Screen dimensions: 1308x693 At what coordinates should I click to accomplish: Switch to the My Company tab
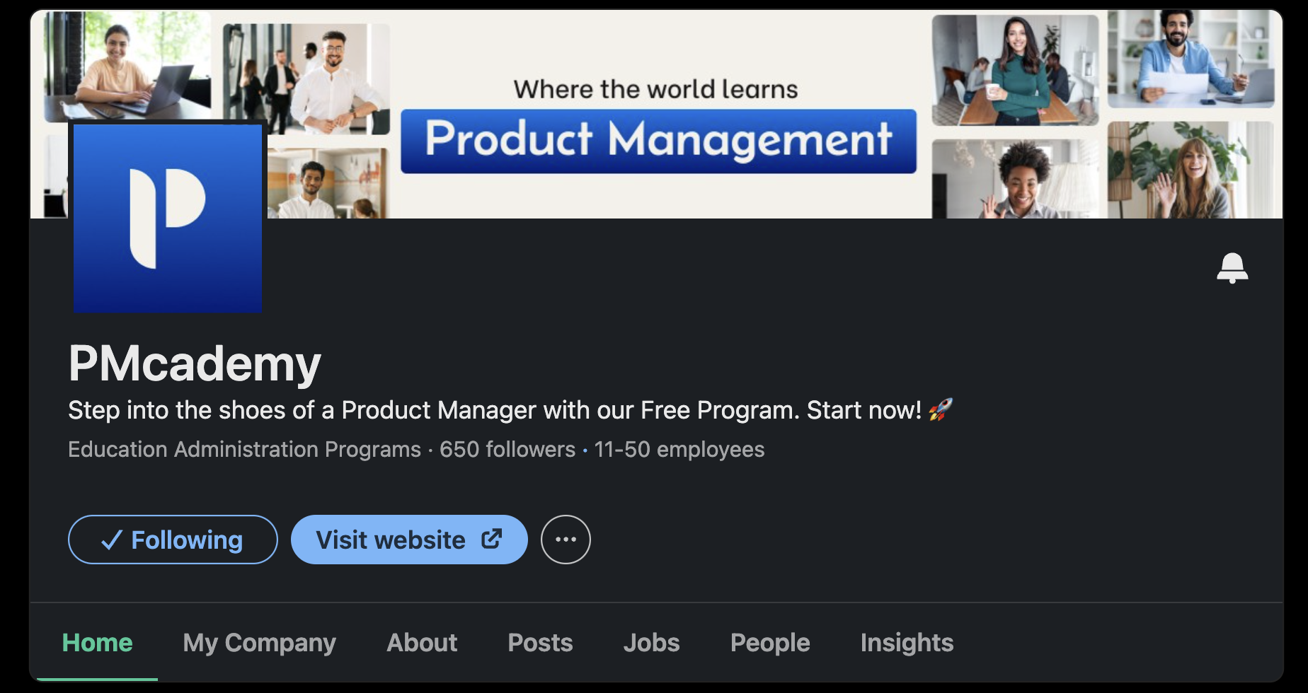pyautogui.click(x=259, y=643)
